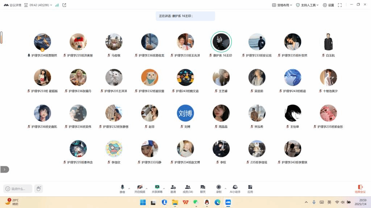Toggle microphone with the 静音 button
This screenshot has height=208, width=371.
[122, 188]
